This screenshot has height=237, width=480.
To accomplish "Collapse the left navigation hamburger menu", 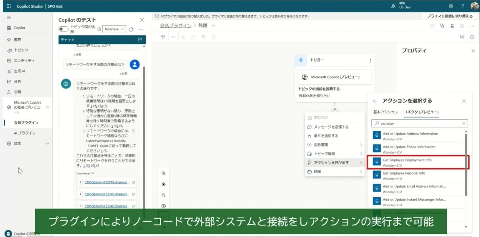I will tap(9, 18).
